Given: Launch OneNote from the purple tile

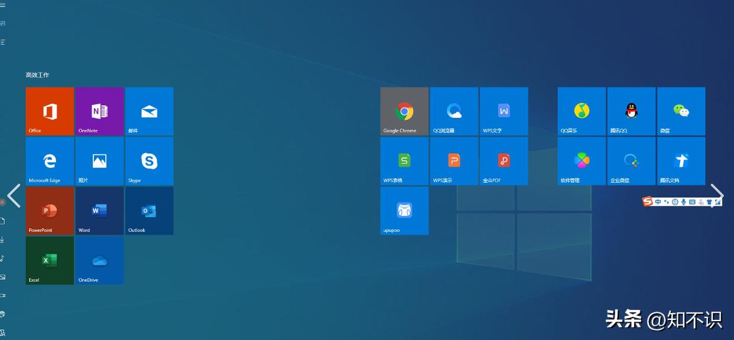Looking at the screenshot, I should (99, 111).
